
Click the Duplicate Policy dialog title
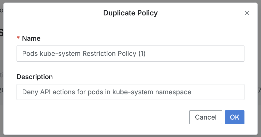click(x=130, y=13)
